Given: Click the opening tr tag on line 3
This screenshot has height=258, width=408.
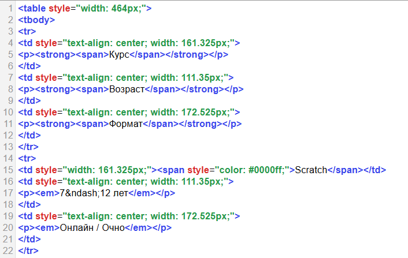Looking at the screenshot, I should click(x=27, y=32).
